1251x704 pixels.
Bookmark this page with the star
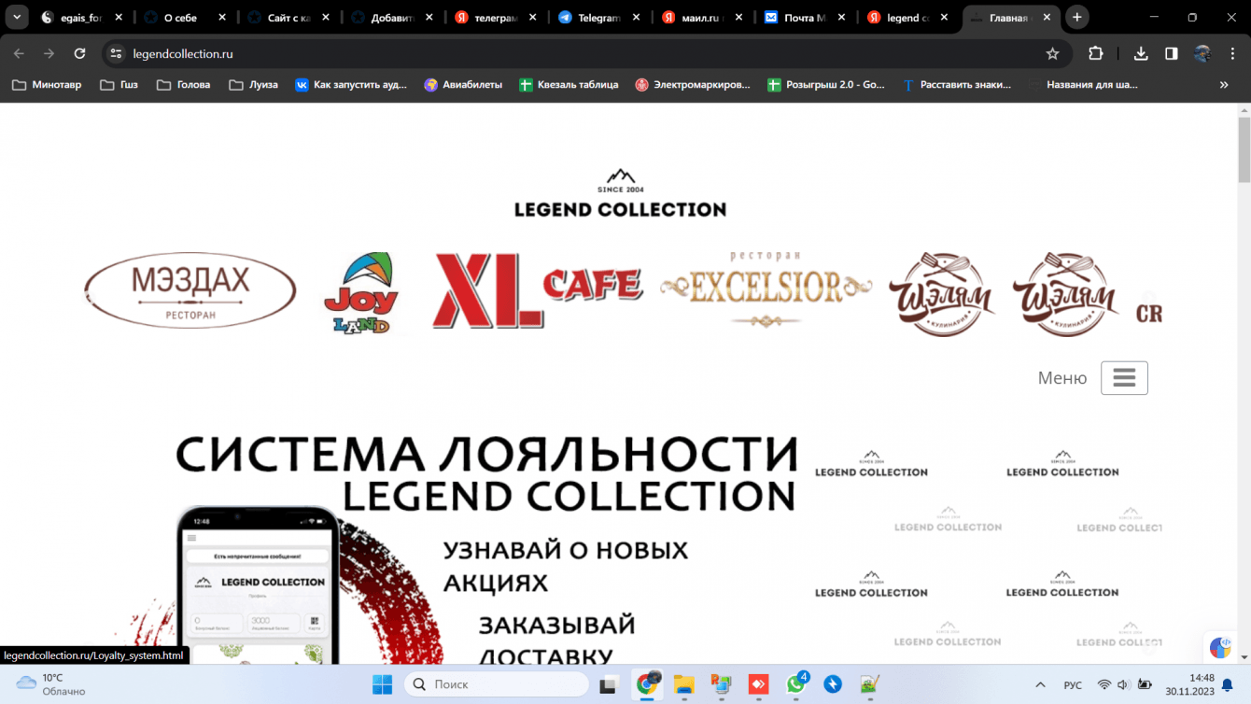[x=1052, y=54]
